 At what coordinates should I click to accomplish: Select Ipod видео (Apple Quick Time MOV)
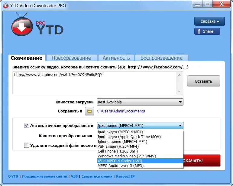coord(140,137)
